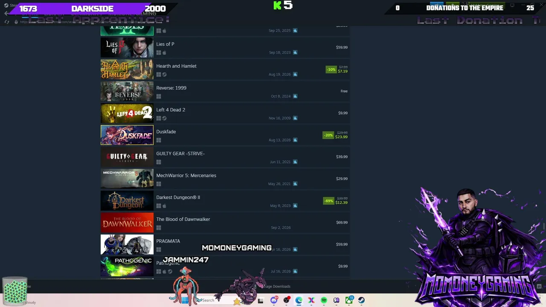Click the review thumb icon for Left 4 Dead 2
546x307 pixels.
coord(295,118)
